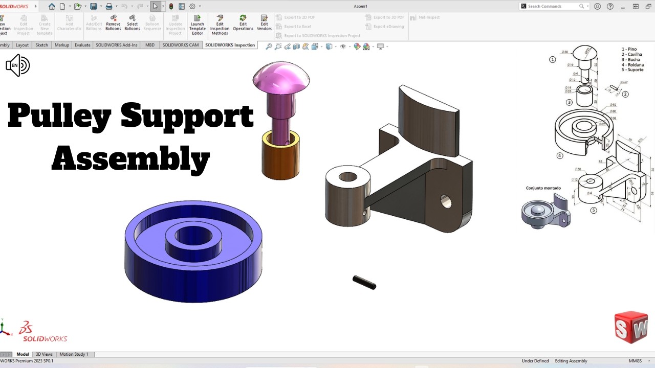Expand the Print dropdown arrow

pyautogui.click(x=116, y=7)
